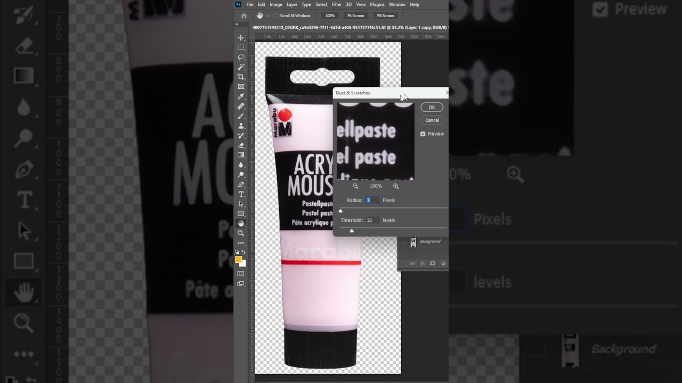This screenshot has height=383, width=682.
Task: Click the foreground orange color swatch
Action: [x=239, y=260]
